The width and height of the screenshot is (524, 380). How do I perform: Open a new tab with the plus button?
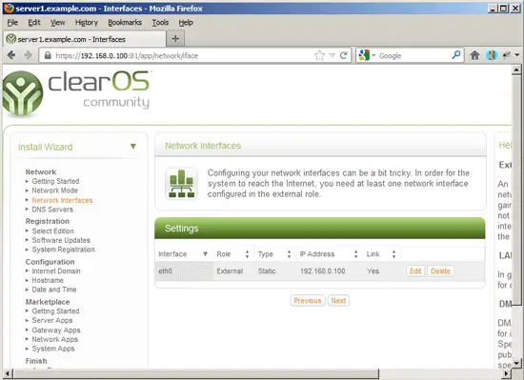pos(175,39)
